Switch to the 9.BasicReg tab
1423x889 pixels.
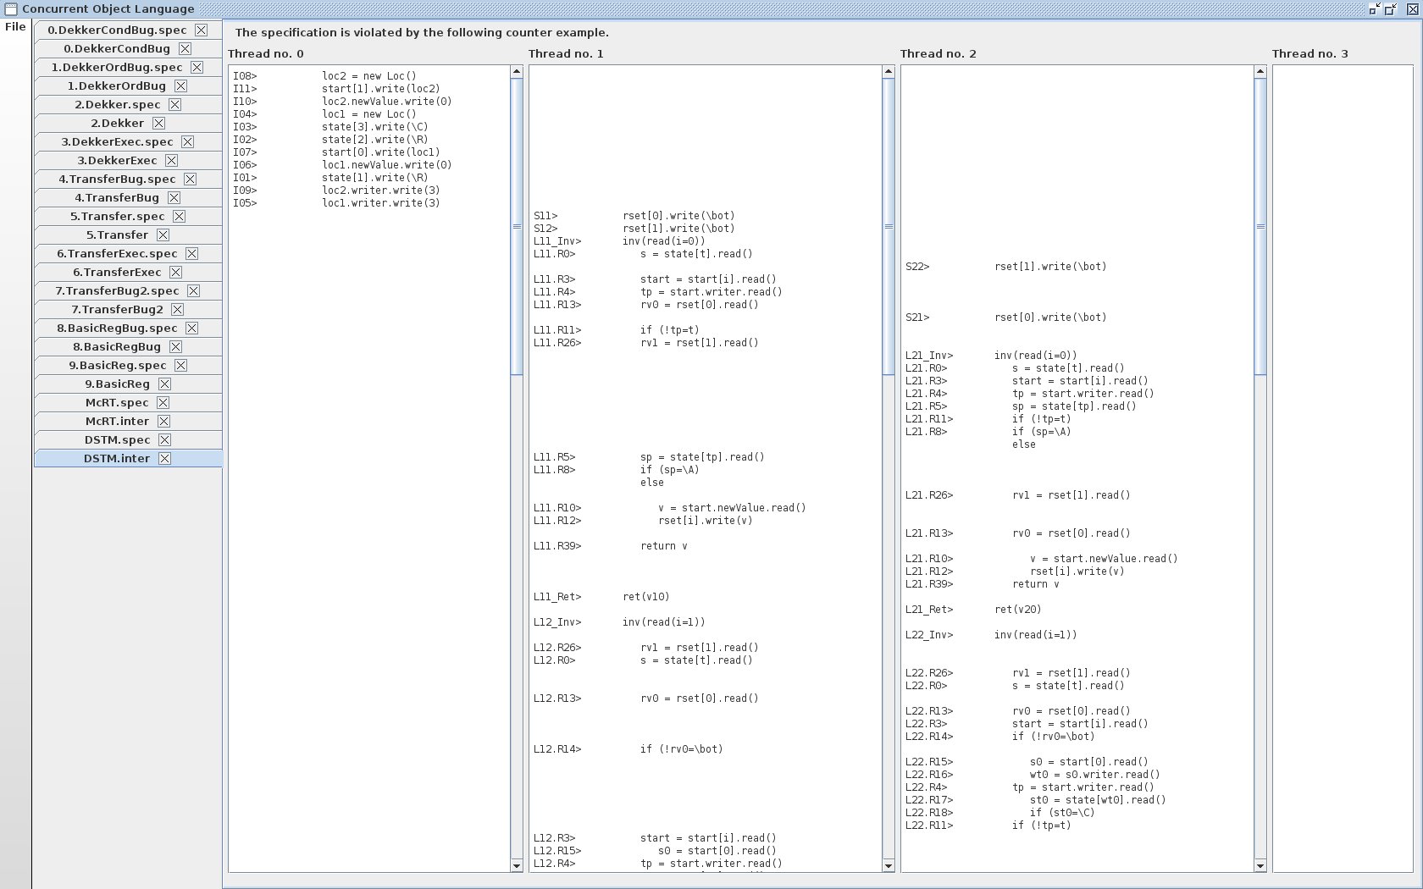(128, 384)
